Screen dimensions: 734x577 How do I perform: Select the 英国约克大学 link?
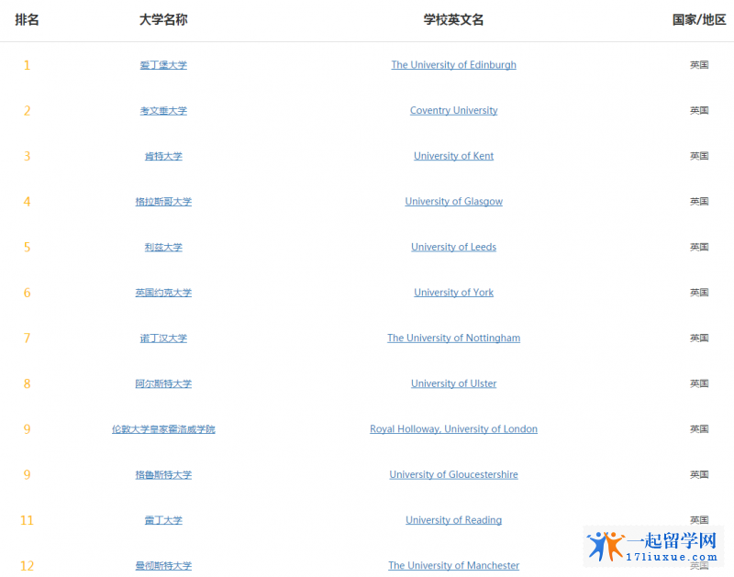point(163,293)
